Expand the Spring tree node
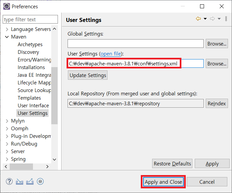This screenshot has height=193, width=232. (x=7, y=159)
